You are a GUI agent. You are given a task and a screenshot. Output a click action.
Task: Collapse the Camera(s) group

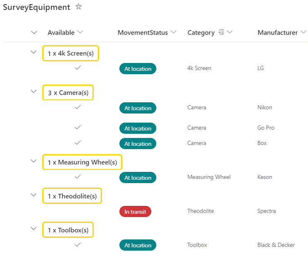(x=34, y=92)
